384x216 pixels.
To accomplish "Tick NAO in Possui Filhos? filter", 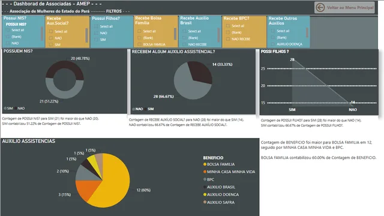I will coord(96,33).
